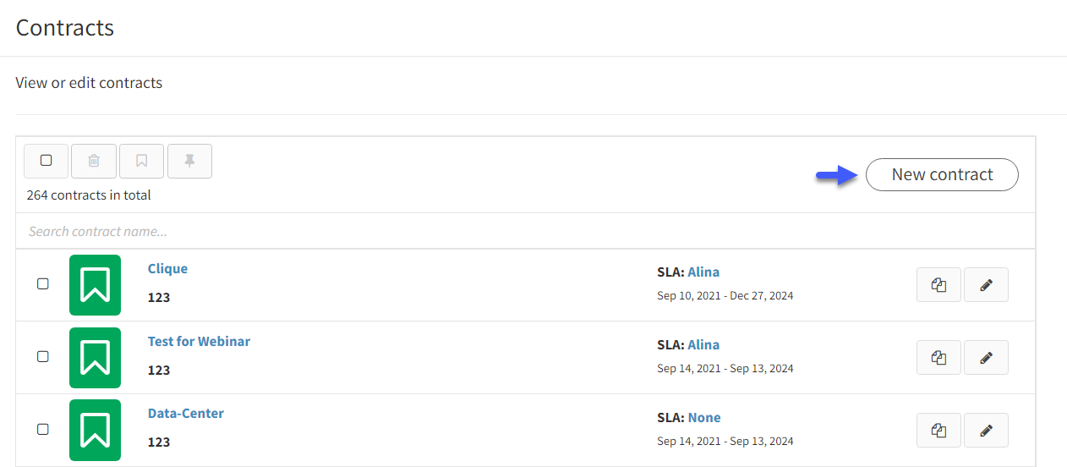The image size is (1067, 467).
Task: Open Alina SLA link for Clique
Action: point(703,272)
